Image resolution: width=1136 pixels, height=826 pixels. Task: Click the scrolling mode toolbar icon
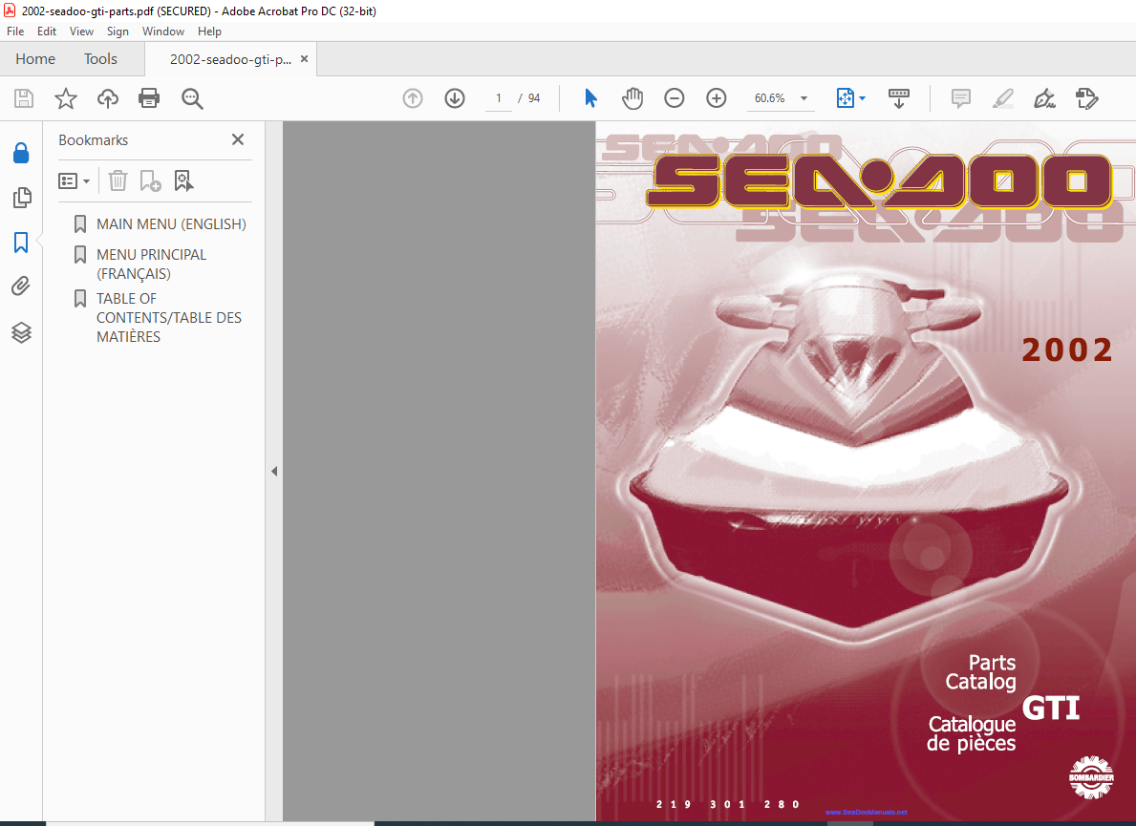tap(899, 98)
